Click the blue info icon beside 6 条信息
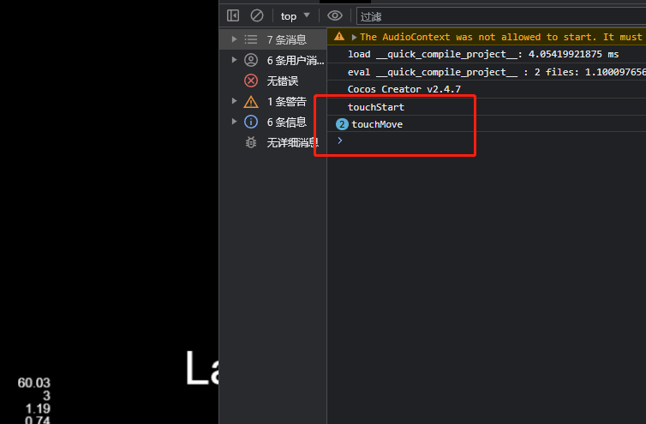Screen dimensions: 646x424 point(251,122)
